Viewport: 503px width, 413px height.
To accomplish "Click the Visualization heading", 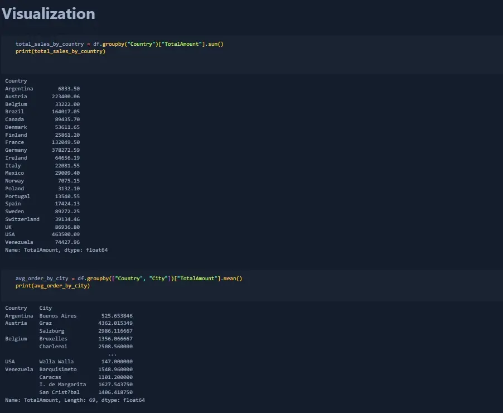I will pos(48,13).
